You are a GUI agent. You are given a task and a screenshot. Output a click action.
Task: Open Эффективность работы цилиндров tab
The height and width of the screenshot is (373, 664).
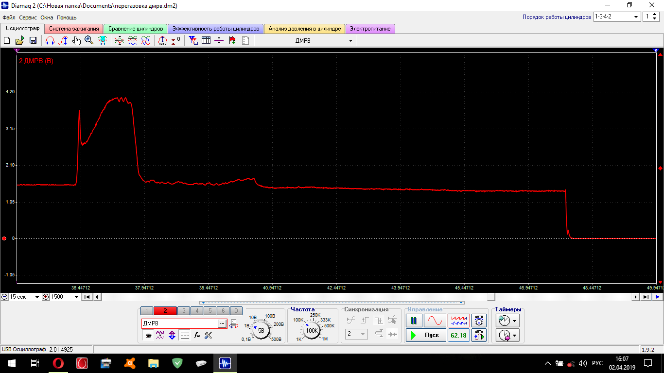click(x=216, y=29)
